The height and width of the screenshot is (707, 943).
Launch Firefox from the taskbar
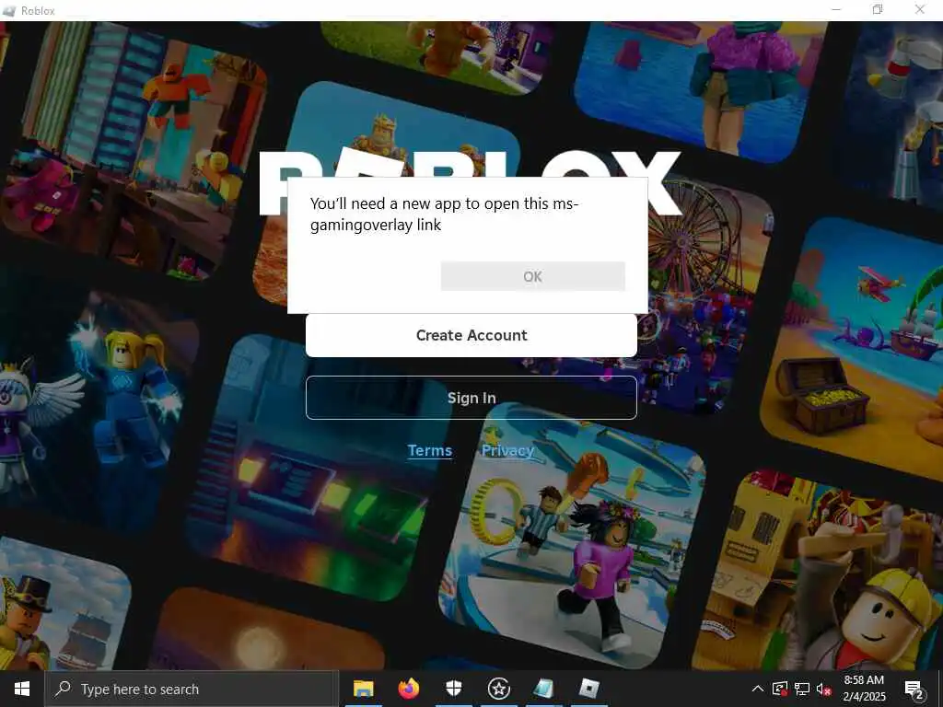(409, 689)
